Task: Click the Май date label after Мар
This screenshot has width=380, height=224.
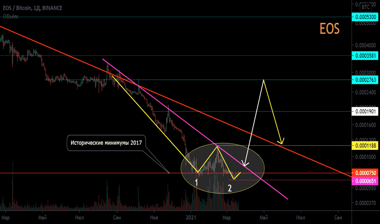Action: pyautogui.click(x=42, y=217)
